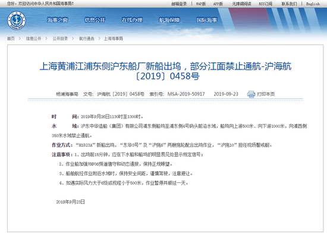Click 上海海事局 in the breadcrumb
327x234 pixels.
(114, 39)
